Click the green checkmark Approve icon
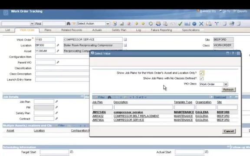Viewport: 250px width, 156px height. click(x=180, y=24)
